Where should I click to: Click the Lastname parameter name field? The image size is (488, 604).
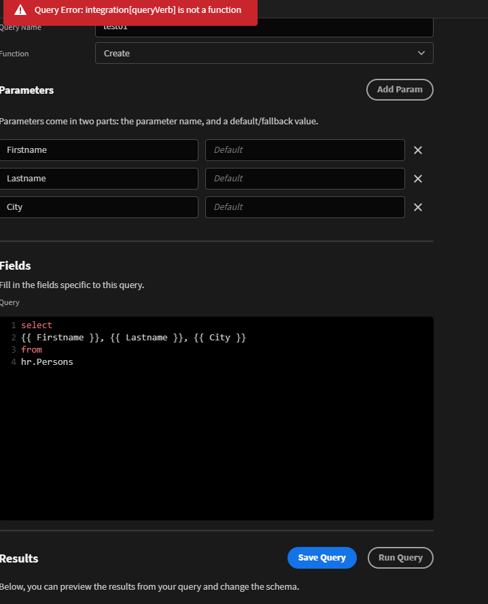pos(99,179)
